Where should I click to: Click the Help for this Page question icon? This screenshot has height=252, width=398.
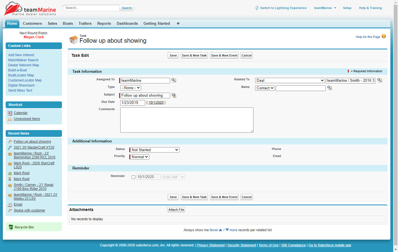pyautogui.click(x=384, y=37)
